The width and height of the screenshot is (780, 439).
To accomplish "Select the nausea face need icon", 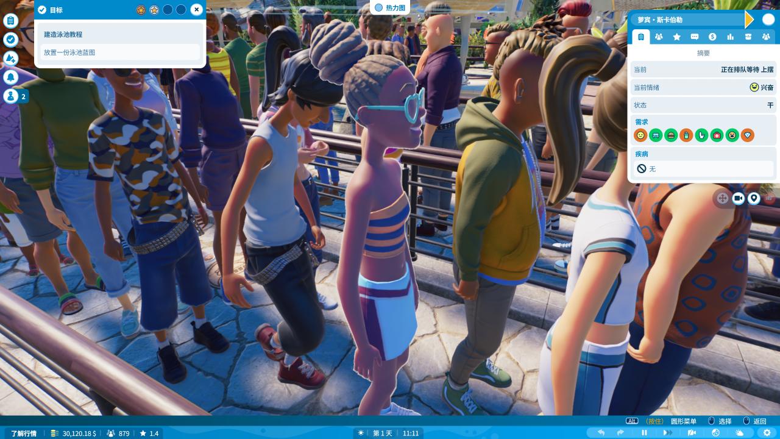I will pos(732,135).
